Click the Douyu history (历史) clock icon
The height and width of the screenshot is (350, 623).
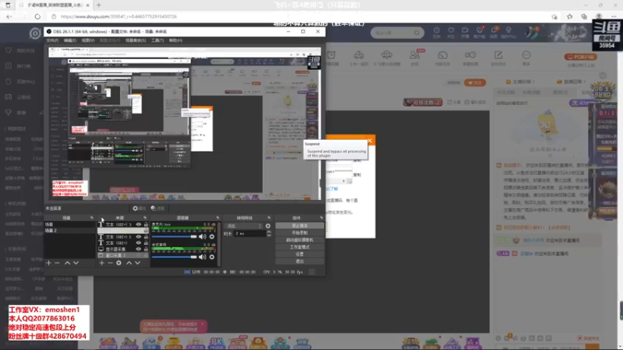point(437,30)
